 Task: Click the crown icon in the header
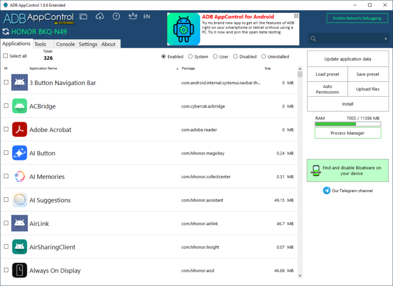click(x=132, y=16)
